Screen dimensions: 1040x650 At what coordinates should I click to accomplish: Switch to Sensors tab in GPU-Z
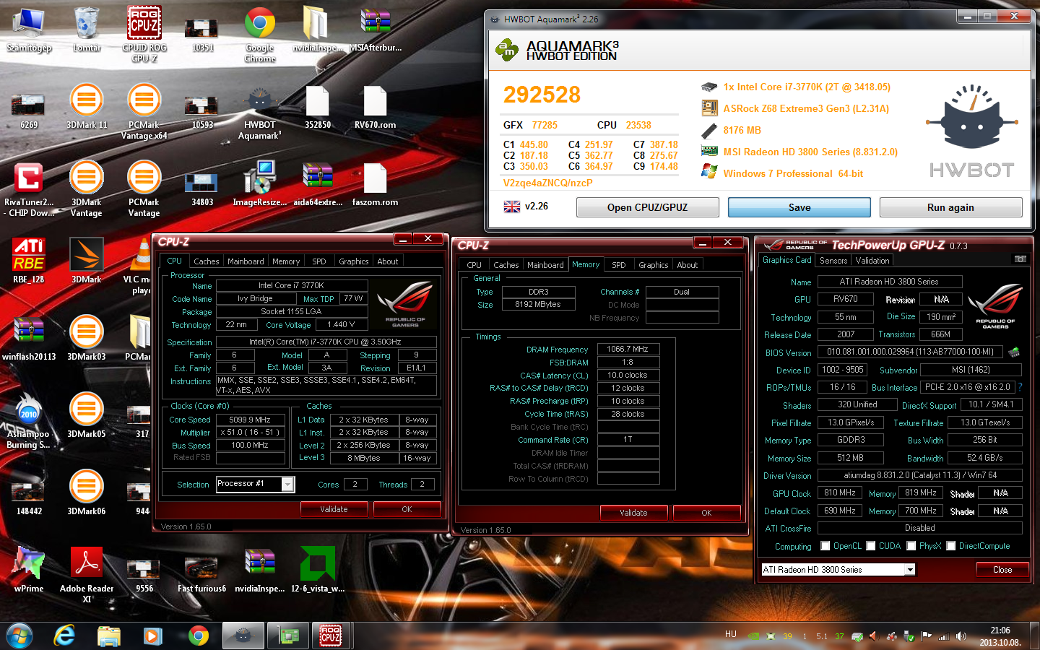833,261
